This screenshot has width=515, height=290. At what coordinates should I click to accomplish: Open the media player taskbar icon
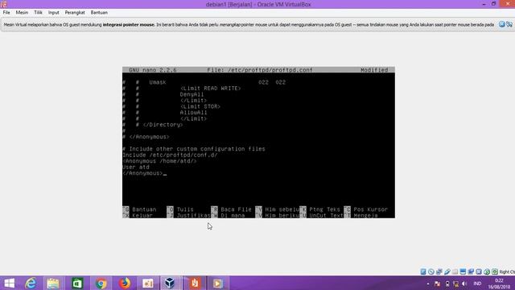point(217,283)
